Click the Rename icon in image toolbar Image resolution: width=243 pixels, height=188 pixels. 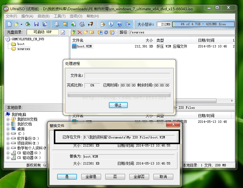click(92, 32)
